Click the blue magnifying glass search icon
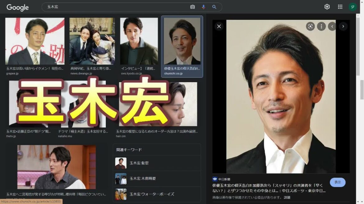The image size is (364, 204). click(214, 7)
